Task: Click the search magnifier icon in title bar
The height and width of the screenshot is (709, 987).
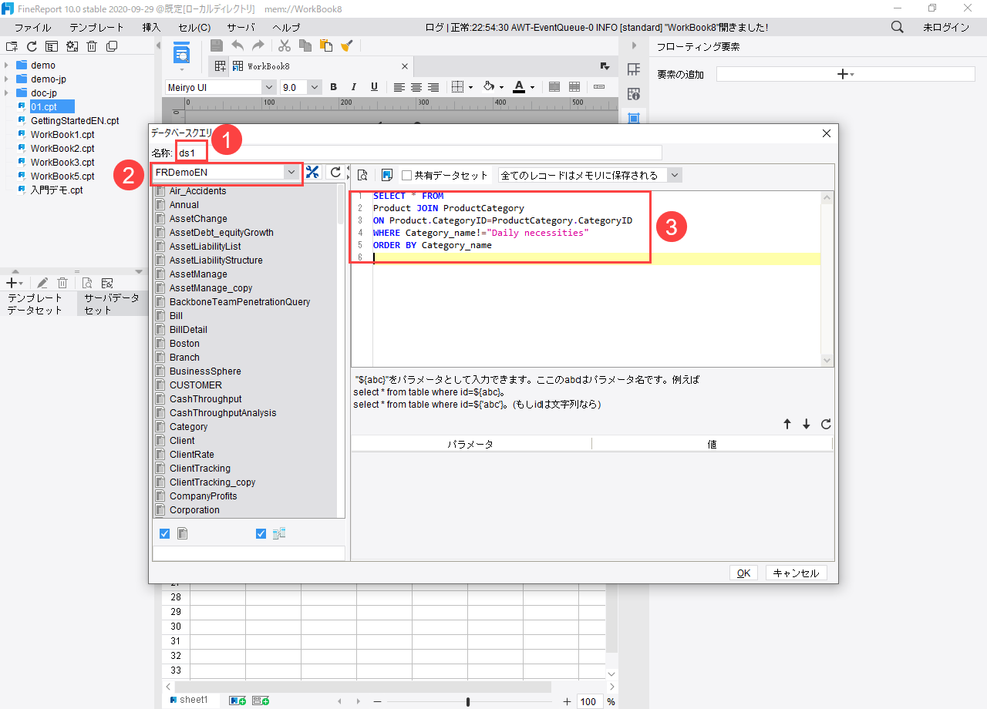Action: 898,27
